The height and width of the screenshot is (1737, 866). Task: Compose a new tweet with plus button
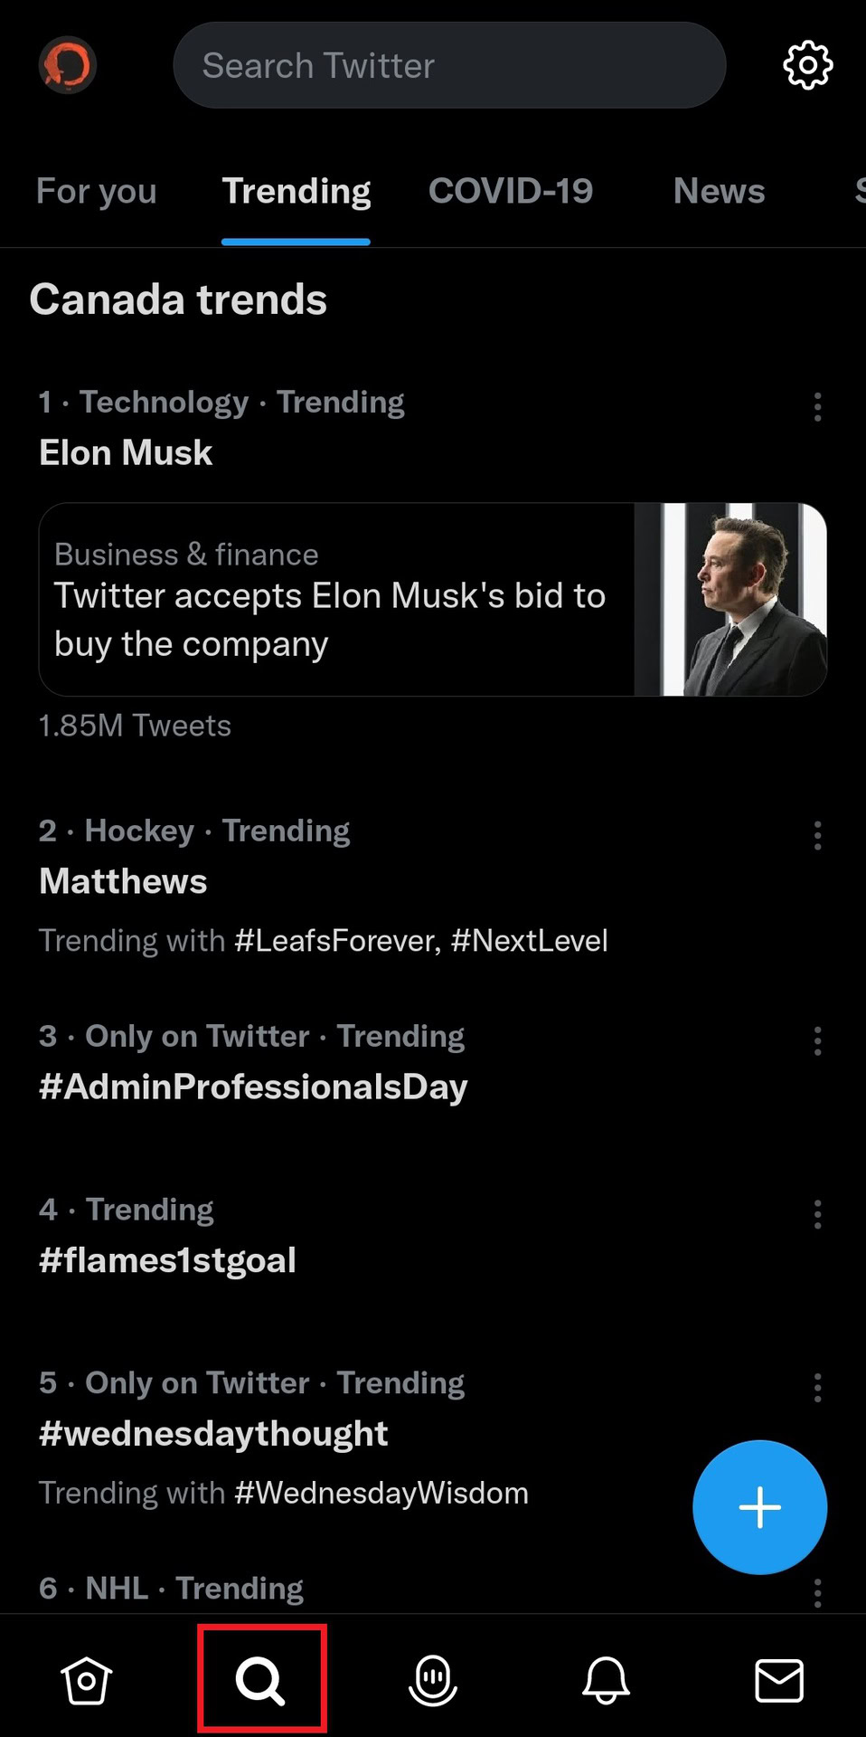point(759,1507)
